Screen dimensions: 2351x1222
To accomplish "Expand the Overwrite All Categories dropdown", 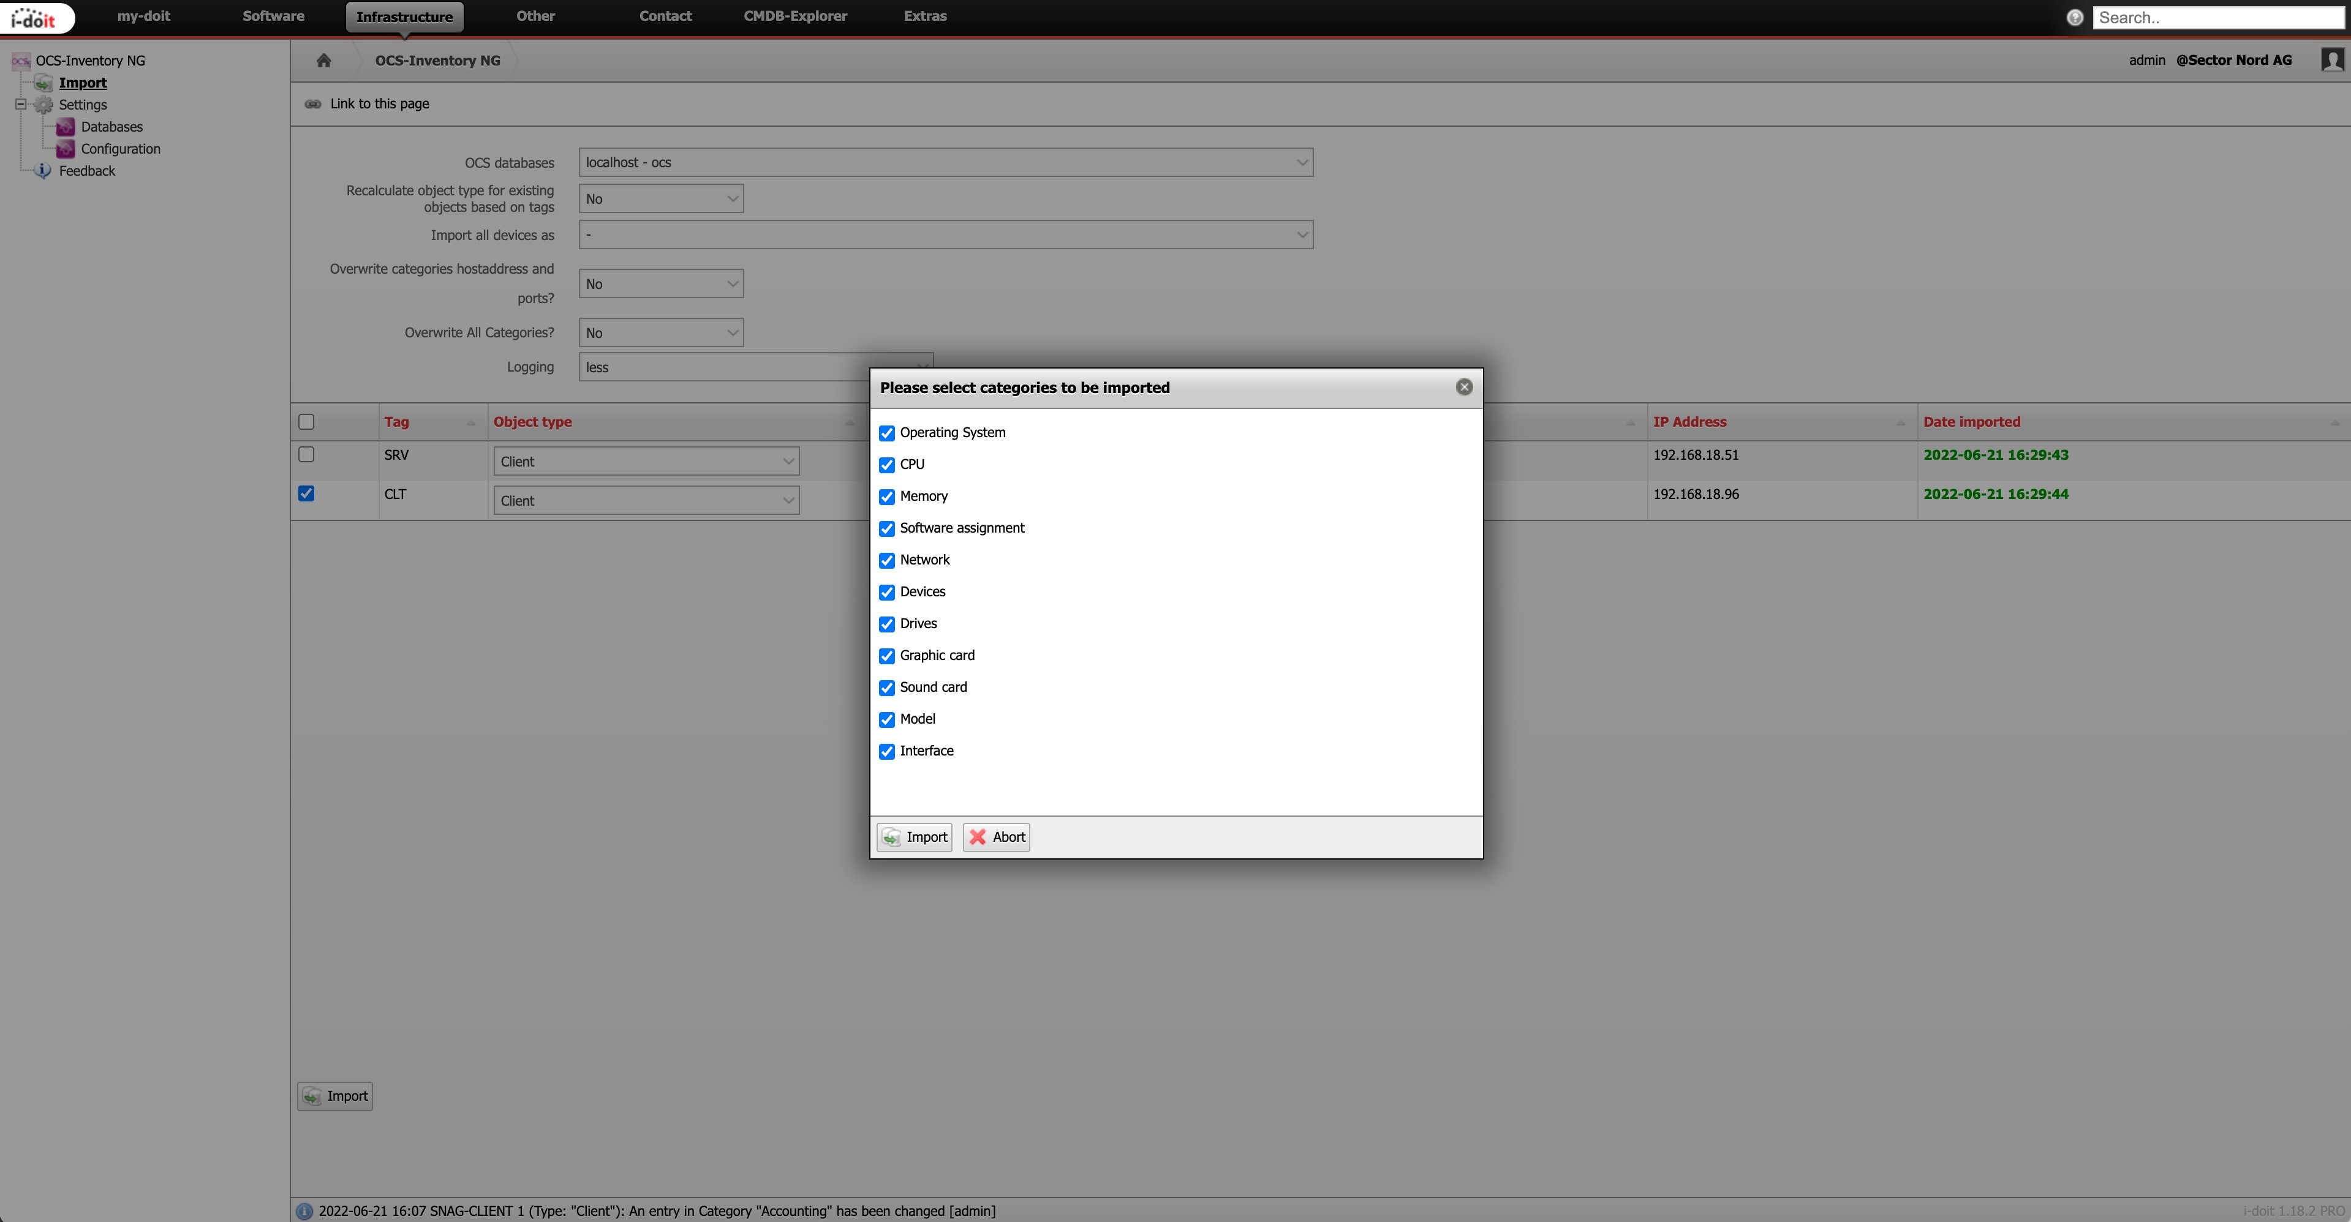I will (x=661, y=333).
